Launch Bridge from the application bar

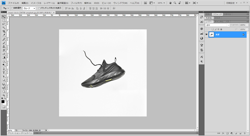point(145,3)
